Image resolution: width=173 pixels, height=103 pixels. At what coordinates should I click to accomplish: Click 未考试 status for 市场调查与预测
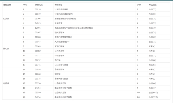pos(152,79)
